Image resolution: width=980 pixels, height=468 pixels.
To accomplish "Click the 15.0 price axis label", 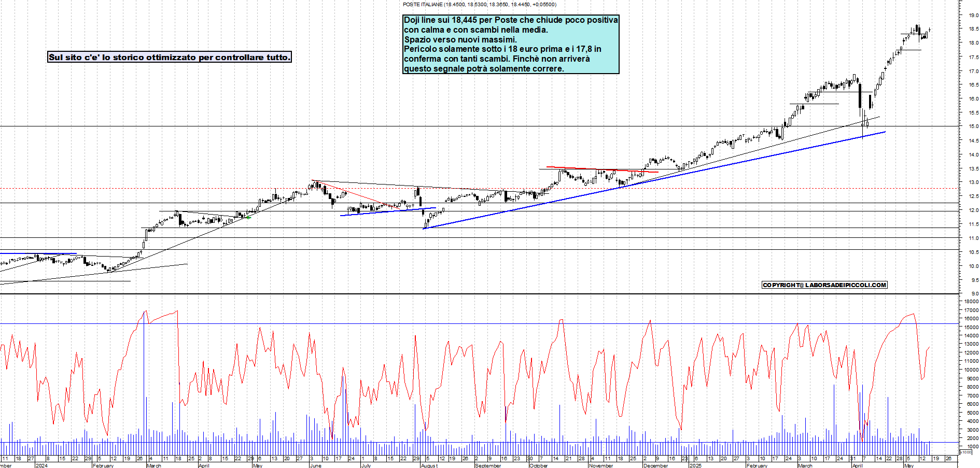I will 973,126.
